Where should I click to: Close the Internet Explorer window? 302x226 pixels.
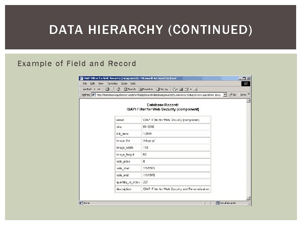248,78
